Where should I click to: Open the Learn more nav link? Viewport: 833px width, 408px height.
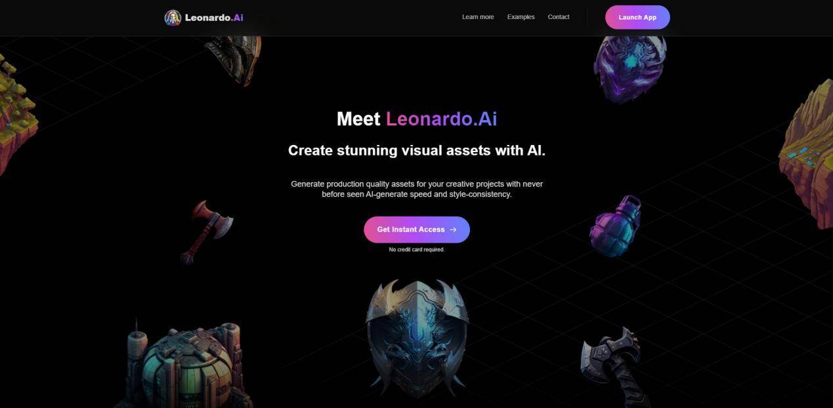[478, 17]
